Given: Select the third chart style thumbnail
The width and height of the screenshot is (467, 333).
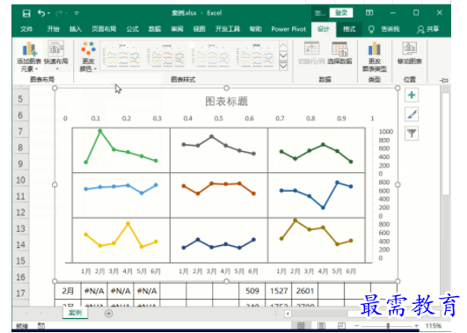Looking at the screenshot, I should pos(212,55).
